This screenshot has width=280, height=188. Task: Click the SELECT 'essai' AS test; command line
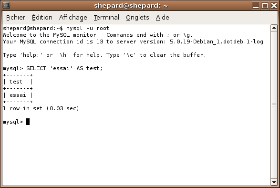click(x=53, y=68)
